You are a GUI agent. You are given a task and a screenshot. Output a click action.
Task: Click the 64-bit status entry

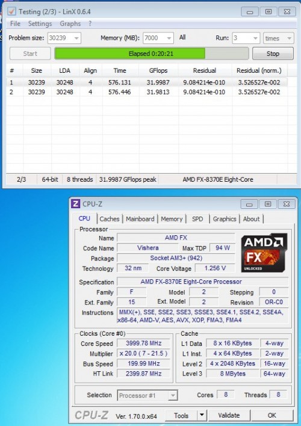pyautogui.click(x=50, y=179)
